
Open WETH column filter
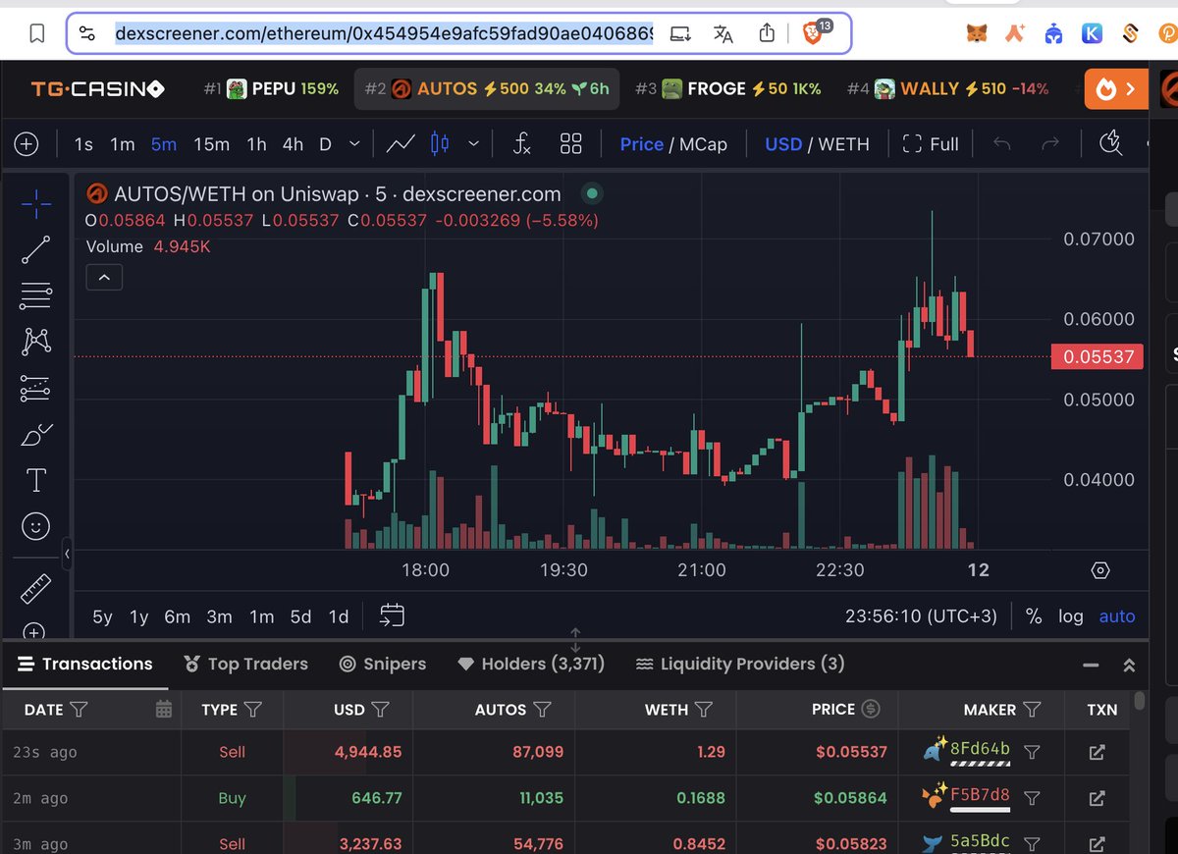click(x=704, y=710)
